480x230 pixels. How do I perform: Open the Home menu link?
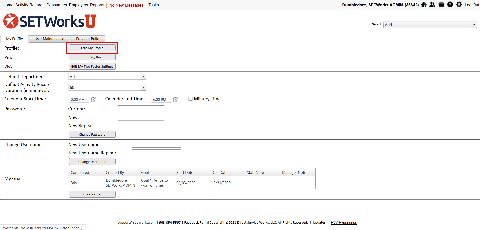pyautogui.click(x=8, y=5)
